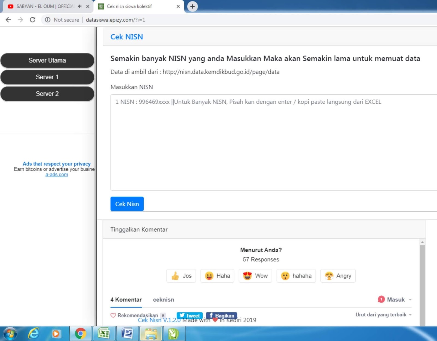
Task: Open the Masuk account dropdown
Action: (x=410, y=299)
